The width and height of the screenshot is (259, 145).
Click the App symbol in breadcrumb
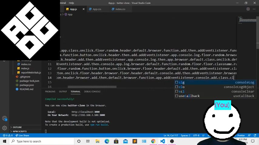[x=69, y=14]
